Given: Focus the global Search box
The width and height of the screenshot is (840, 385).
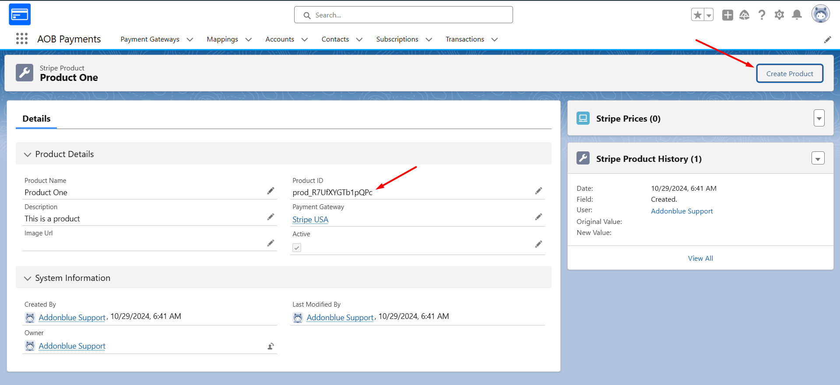Looking at the screenshot, I should 404,15.
